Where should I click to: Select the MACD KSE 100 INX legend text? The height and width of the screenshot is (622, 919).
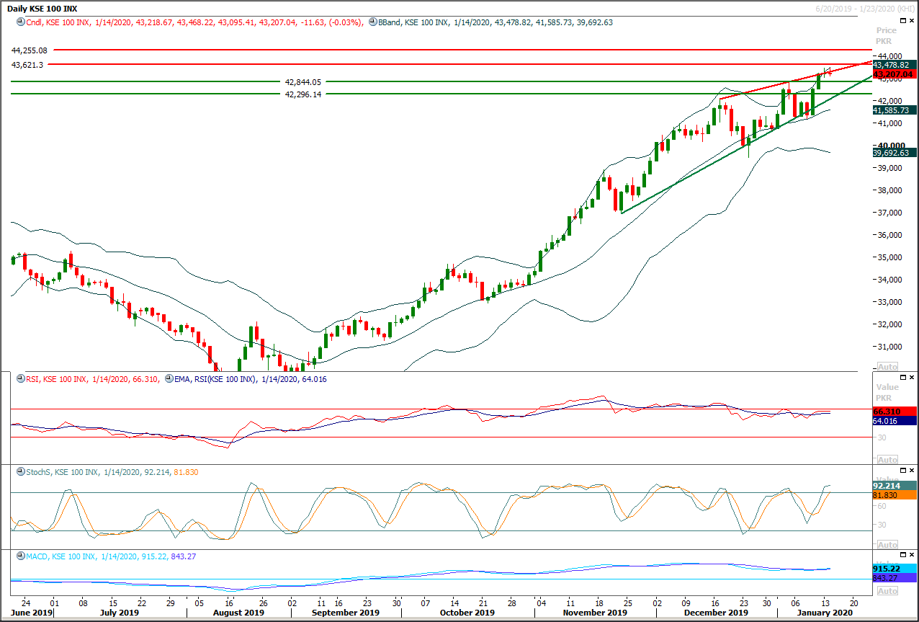(110, 556)
